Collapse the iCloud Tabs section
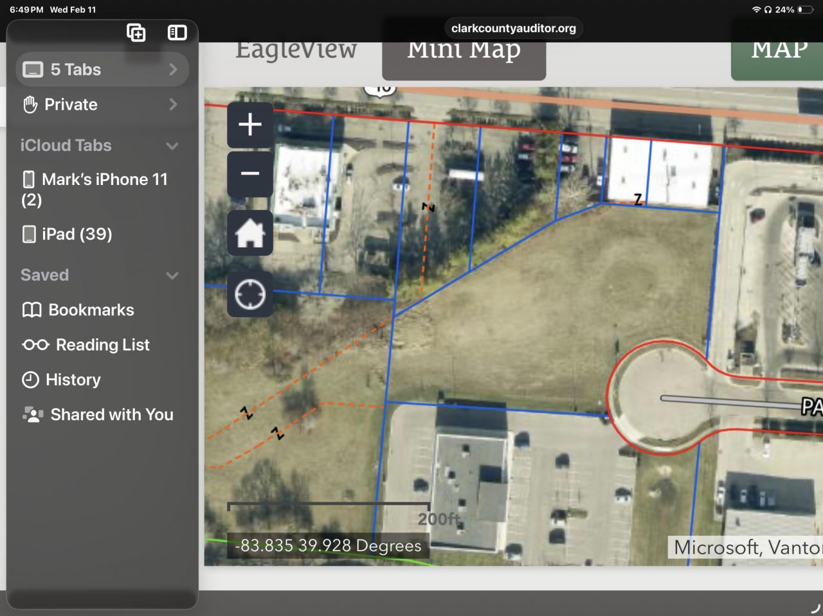 tap(172, 146)
